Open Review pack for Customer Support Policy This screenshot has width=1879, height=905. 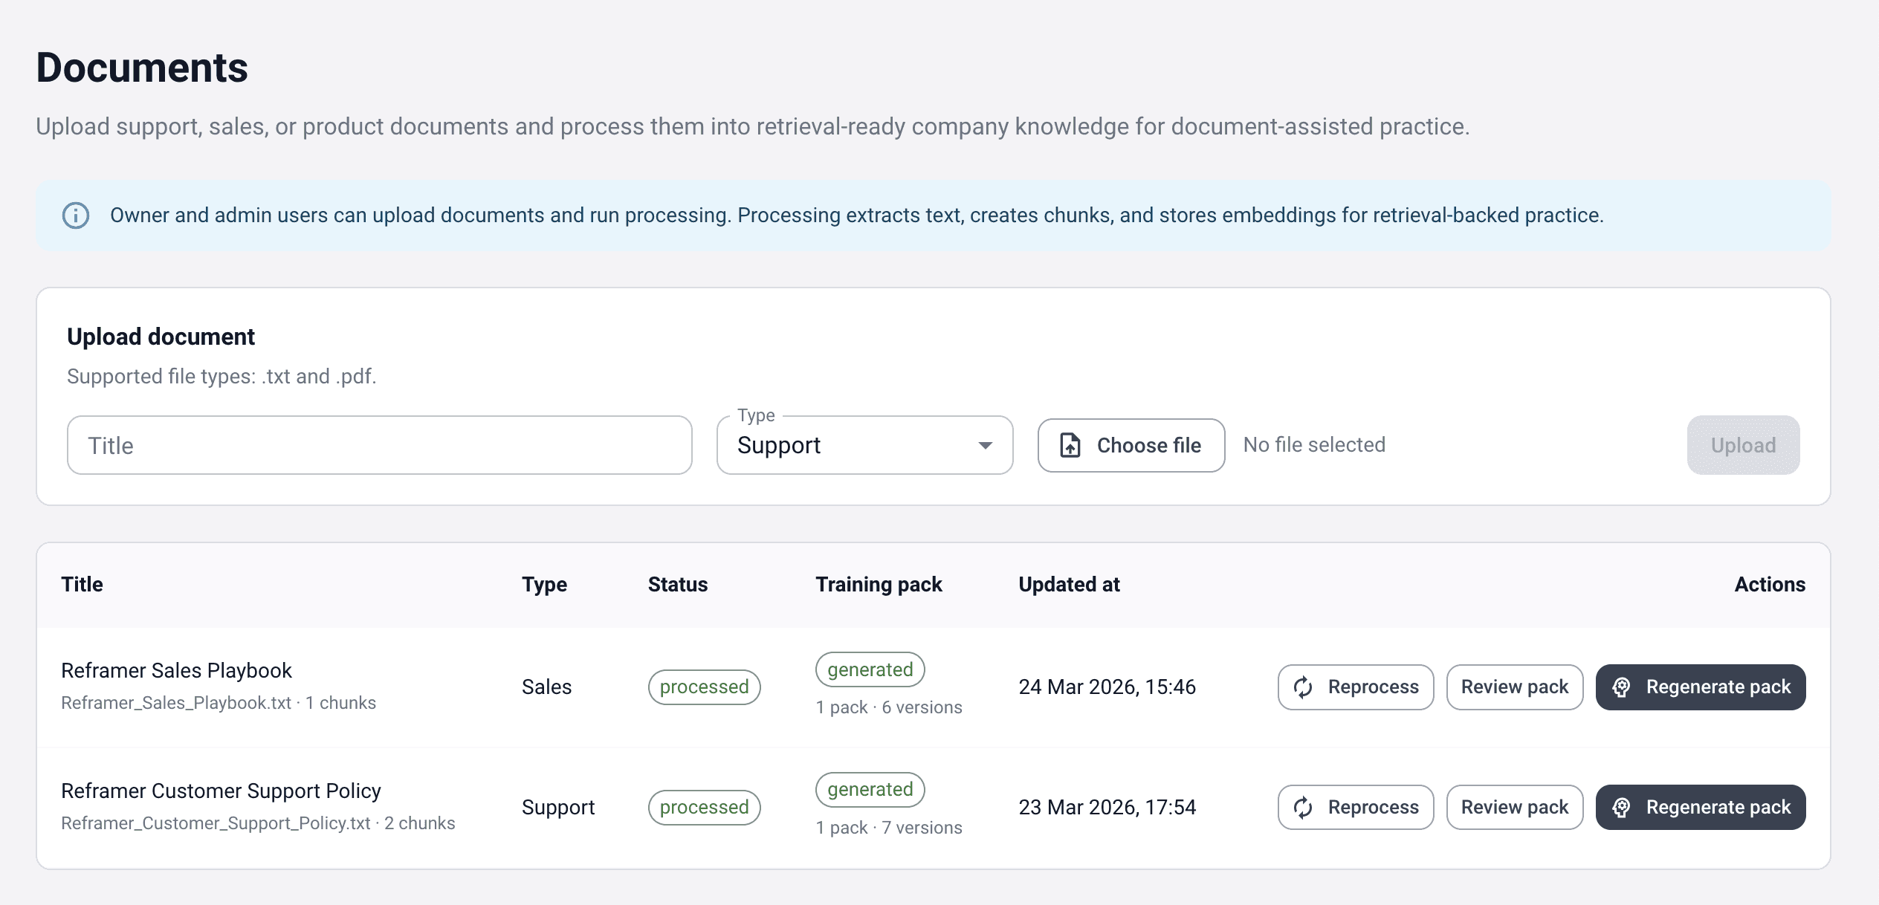(1514, 808)
